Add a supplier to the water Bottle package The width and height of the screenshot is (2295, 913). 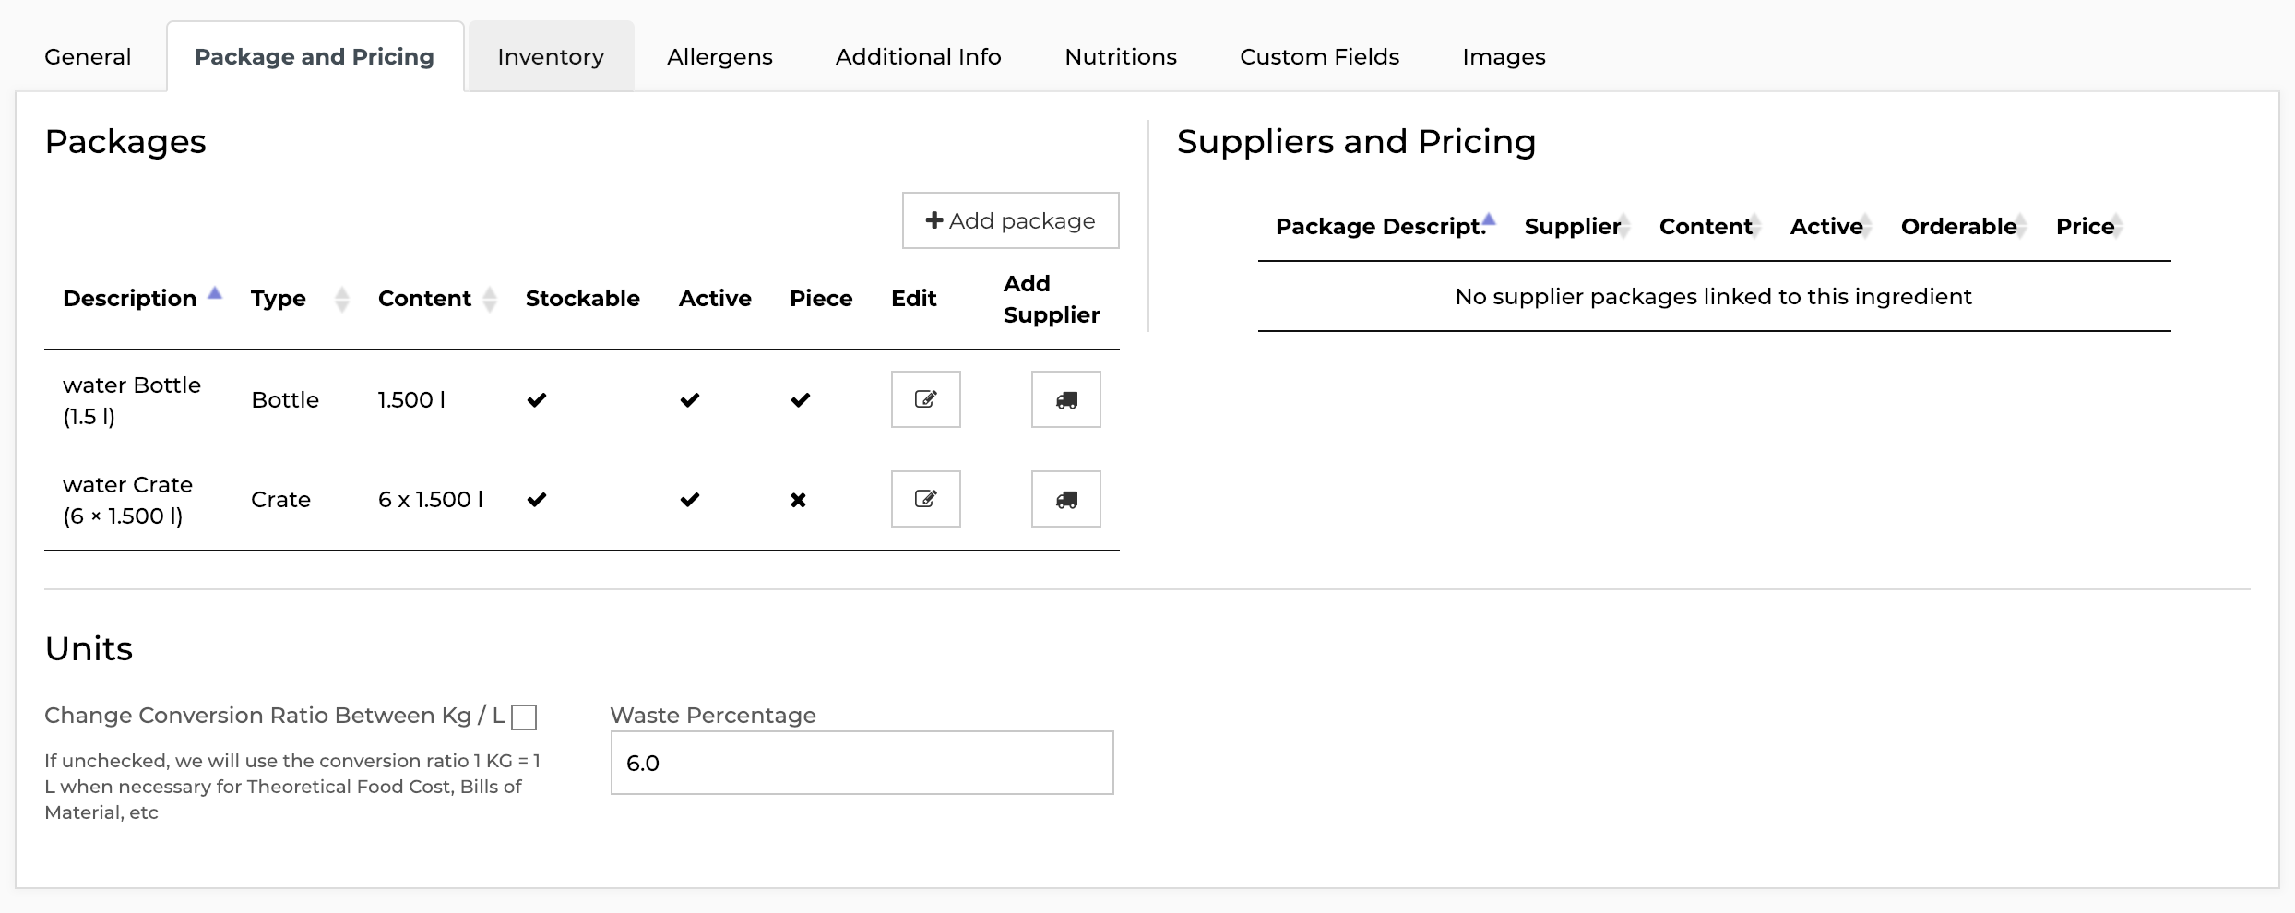tap(1065, 399)
